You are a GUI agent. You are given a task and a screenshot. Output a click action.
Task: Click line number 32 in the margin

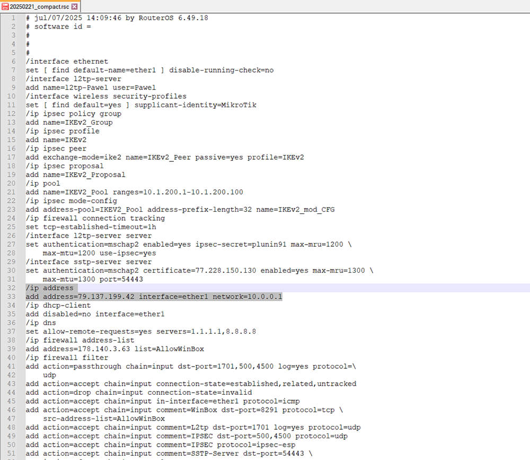click(12, 288)
